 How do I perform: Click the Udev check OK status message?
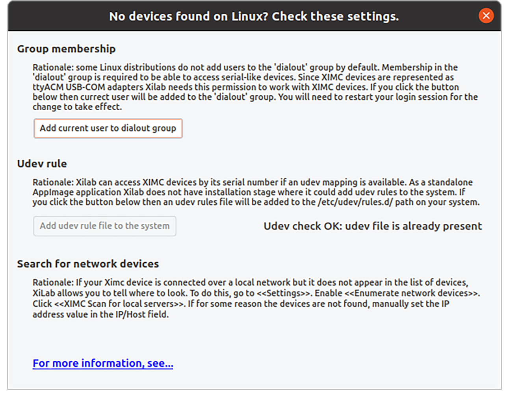point(372,226)
